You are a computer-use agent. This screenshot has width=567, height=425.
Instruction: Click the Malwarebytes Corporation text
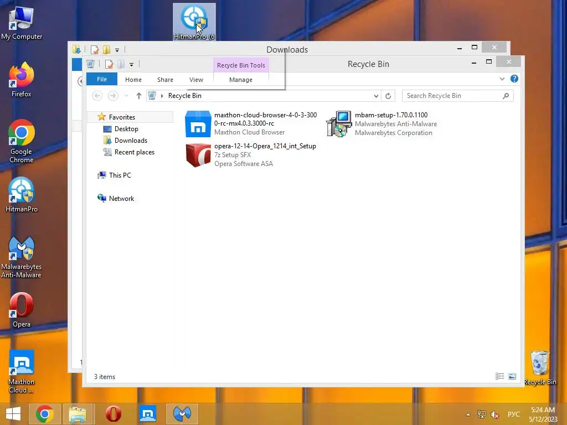coord(394,133)
